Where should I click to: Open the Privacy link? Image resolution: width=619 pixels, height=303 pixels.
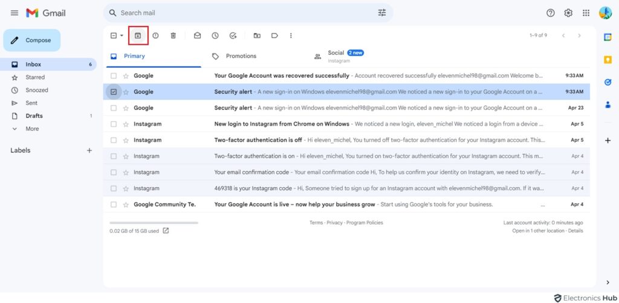tap(334, 223)
